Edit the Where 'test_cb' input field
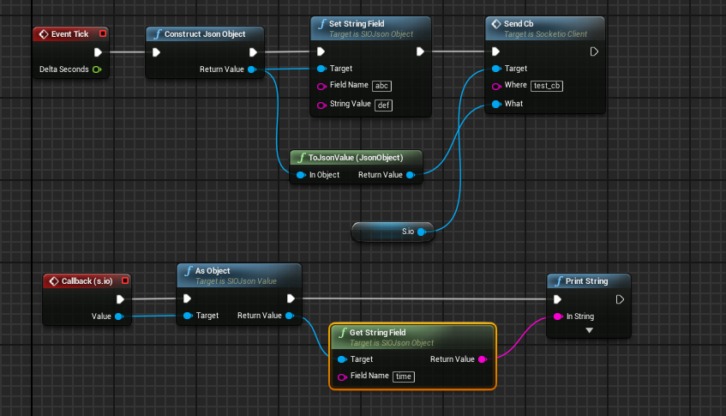 (548, 87)
